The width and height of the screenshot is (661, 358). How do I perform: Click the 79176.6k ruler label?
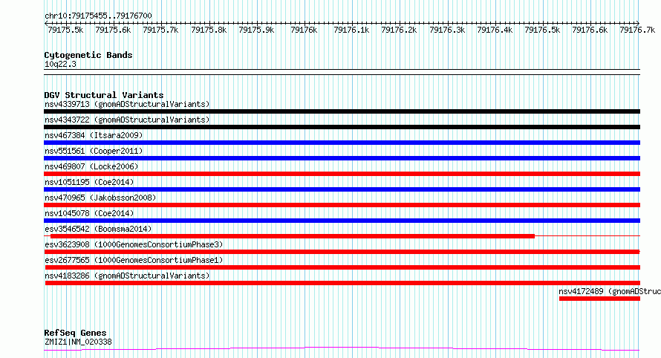590,30
